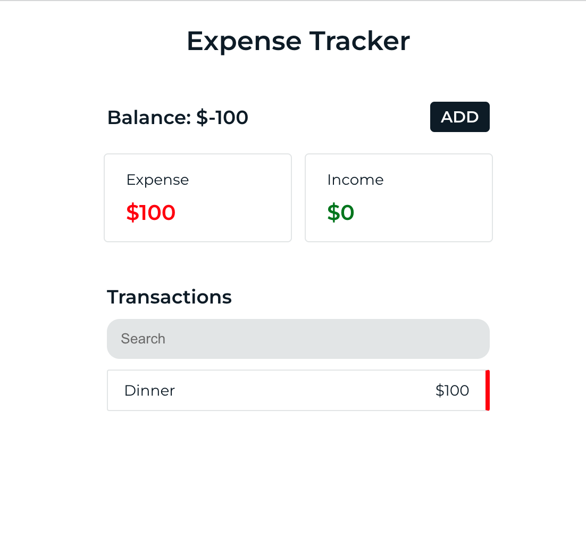Select the $100 amount in Dinner row
The width and height of the screenshot is (586, 541).
pyautogui.click(x=452, y=390)
